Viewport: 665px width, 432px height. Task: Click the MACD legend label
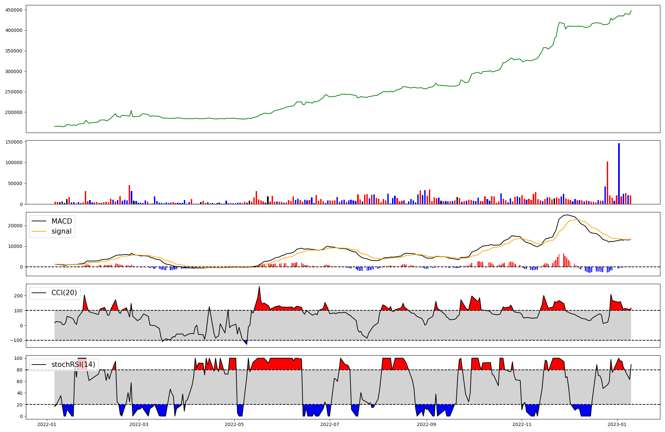tap(62, 221)
